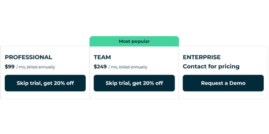The image size is (269, 134).
Task: Open the Contact for pricing text
Action: tap(211, 66)
